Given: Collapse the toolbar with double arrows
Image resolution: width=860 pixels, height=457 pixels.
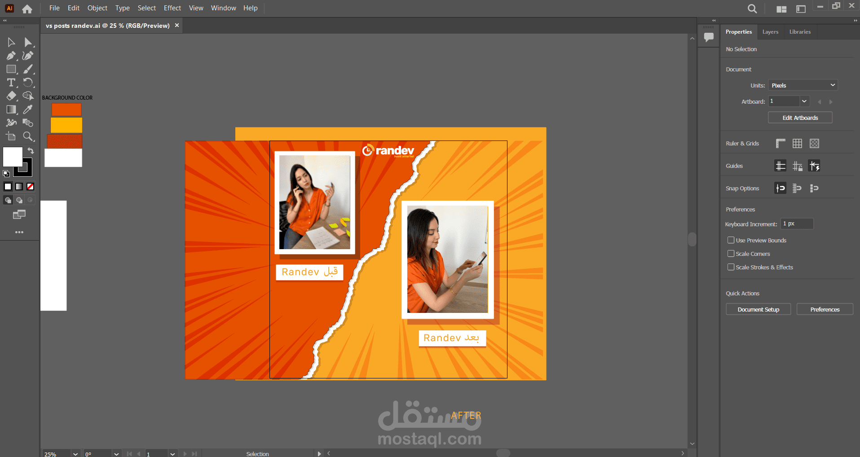Looking at the screenshot, I should [x=5, y=21].
